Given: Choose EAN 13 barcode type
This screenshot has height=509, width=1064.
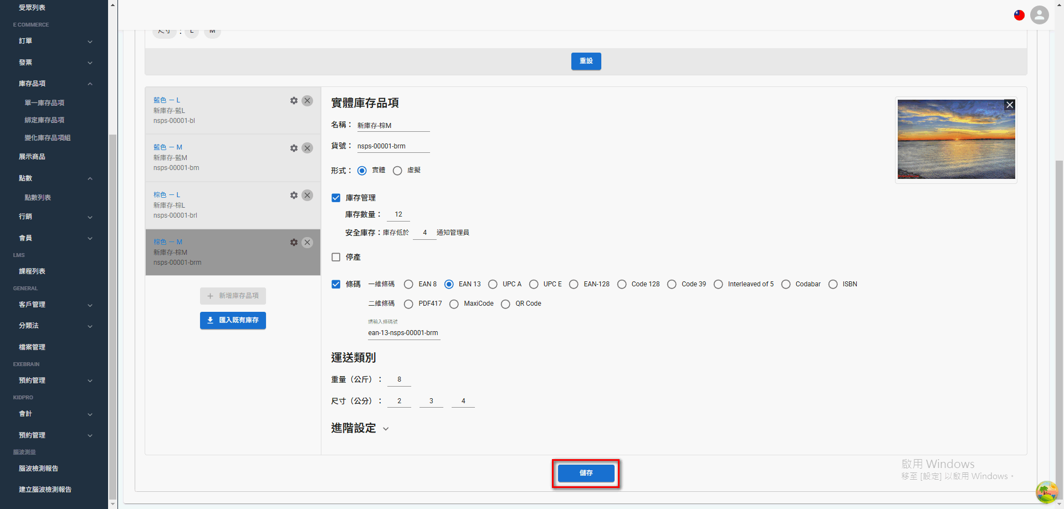Looking at the screenshot, I should pyautogui.click(x=449, y=284).
